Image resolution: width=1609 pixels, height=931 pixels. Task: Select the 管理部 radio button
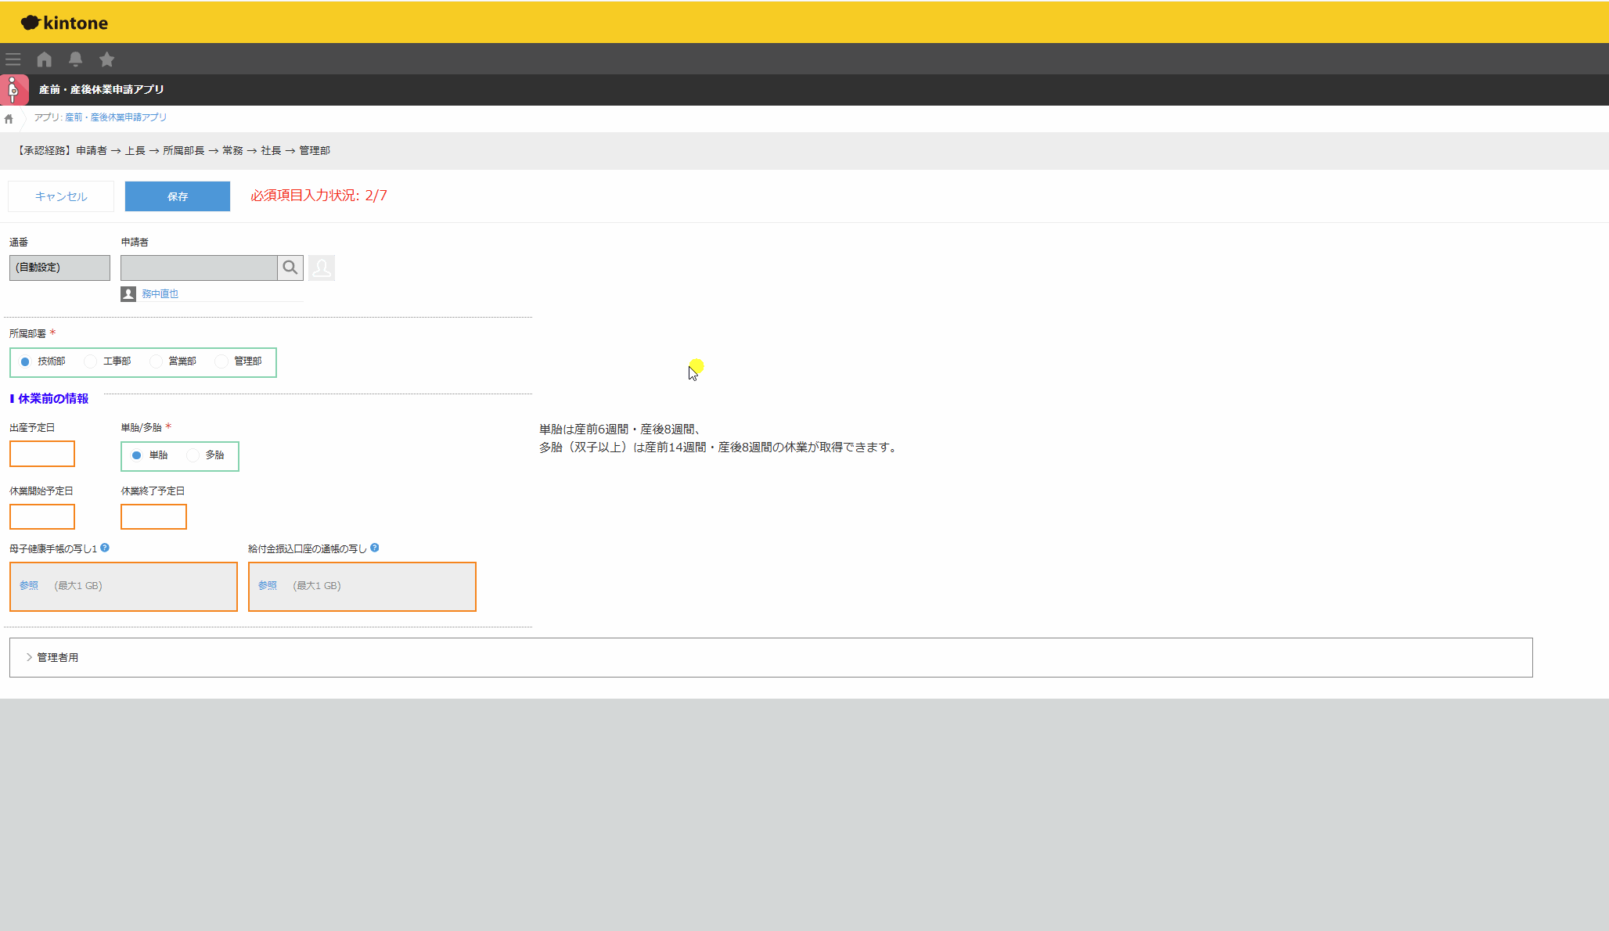[x=222, y=361]
